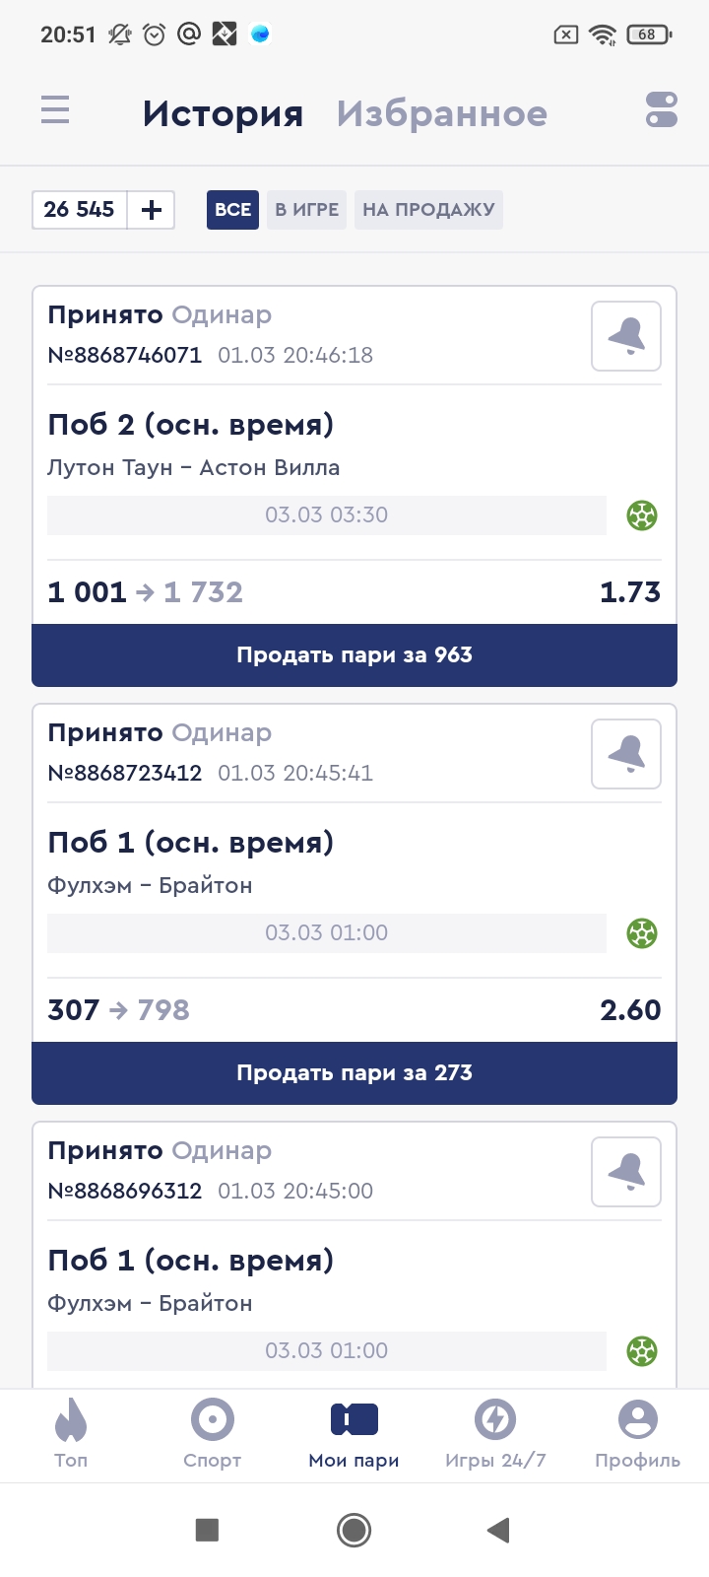Tap the 26 545 balance field
This screenshot has height=1577, width=709.
point(80,210)
